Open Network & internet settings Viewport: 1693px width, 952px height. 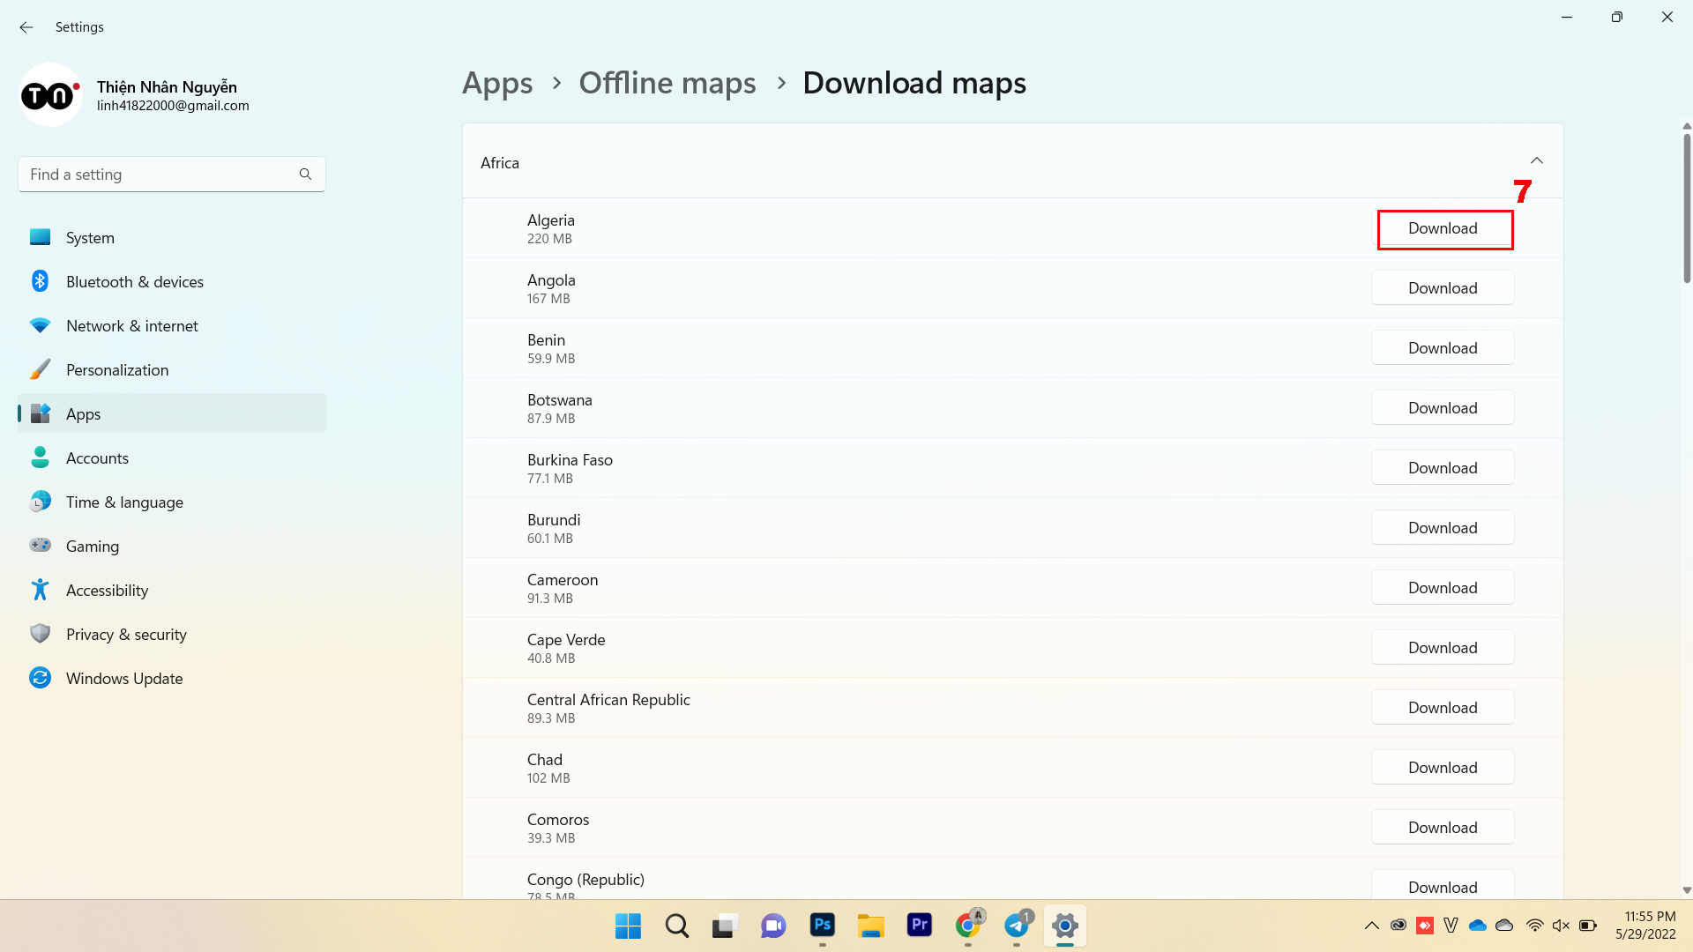click(x=131, y=325)
